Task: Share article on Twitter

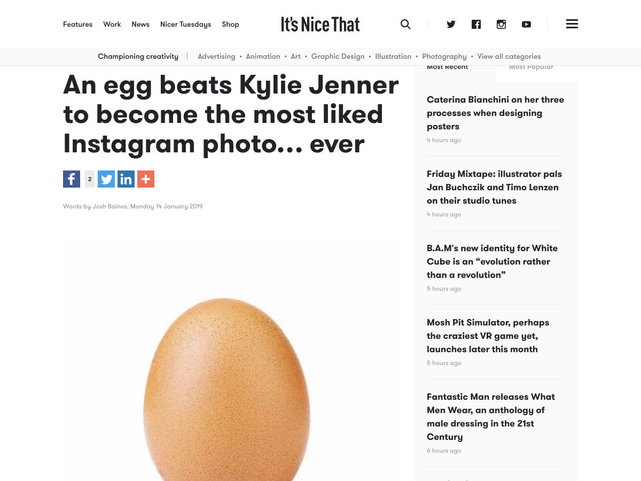Action: click(106, 179)
